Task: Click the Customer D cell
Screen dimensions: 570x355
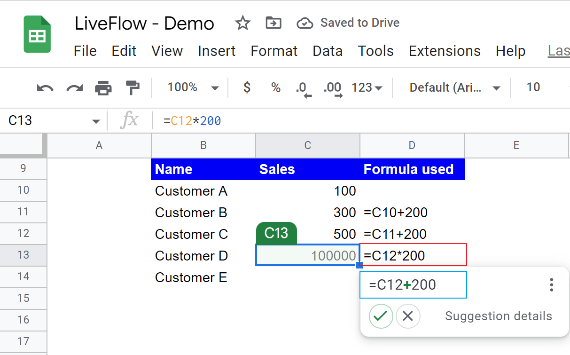Action: click(203, 256)
